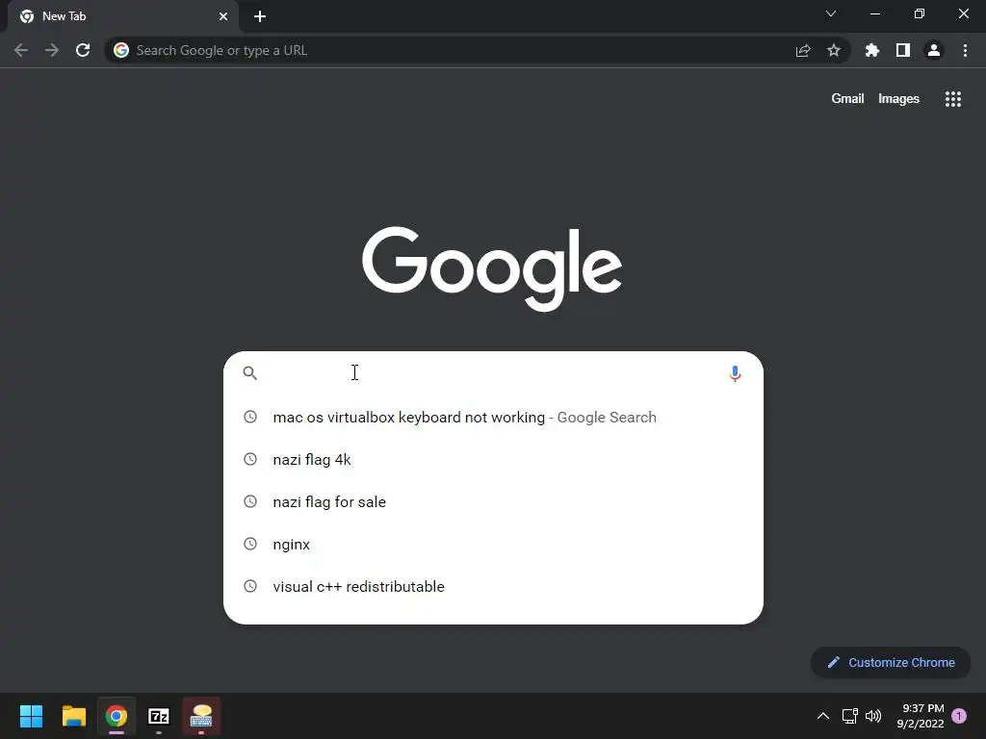Open the Gmail link
Image resolution: width=986 pixels, height=739 pixels.
(847, 99)
